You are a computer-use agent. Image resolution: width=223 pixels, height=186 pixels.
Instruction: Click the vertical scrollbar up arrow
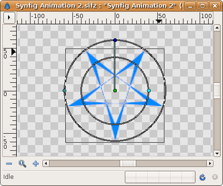(217, 28)
